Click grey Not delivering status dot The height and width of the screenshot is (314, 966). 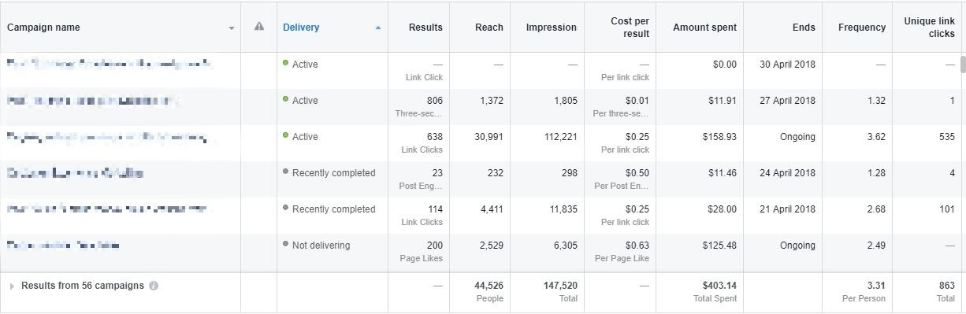(285, 244)
